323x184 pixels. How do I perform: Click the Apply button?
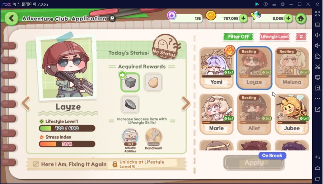pos(254,163)
